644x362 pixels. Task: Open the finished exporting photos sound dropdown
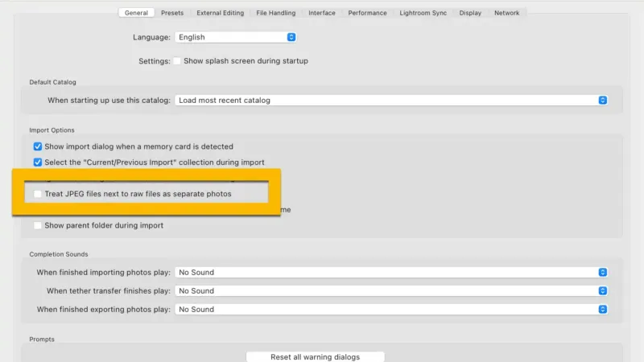coord(391,309)
